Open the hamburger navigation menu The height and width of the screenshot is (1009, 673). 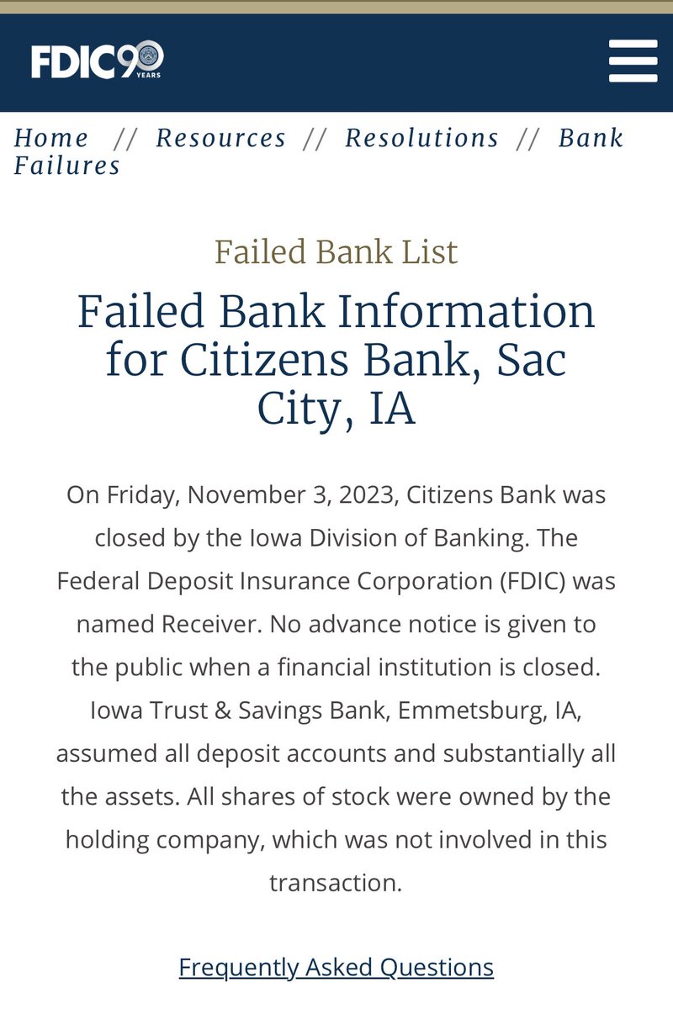pos(633,61)
